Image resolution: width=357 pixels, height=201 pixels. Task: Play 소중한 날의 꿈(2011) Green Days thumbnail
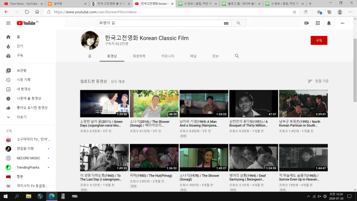coord(104,104)
